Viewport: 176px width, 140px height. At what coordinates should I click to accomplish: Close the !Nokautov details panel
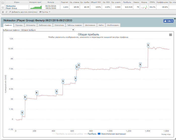coord(175,19)
